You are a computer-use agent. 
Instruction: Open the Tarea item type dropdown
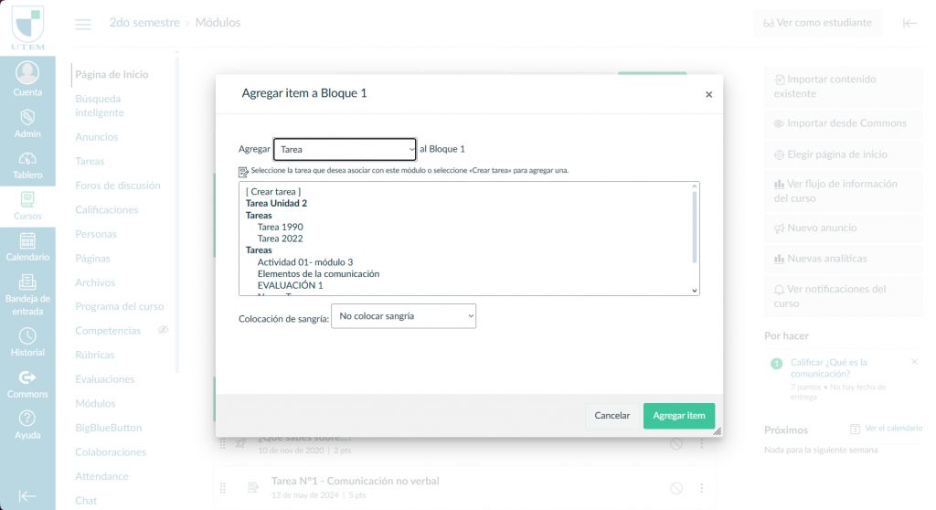pyautogui.click(x=346, y=149)
